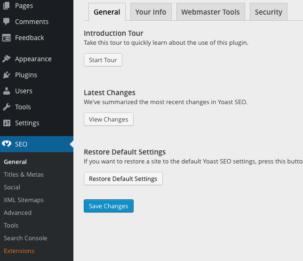Open Titles & Metas submenu item
The width and height of the screenshot is (303, 261).
coord(24,174)
